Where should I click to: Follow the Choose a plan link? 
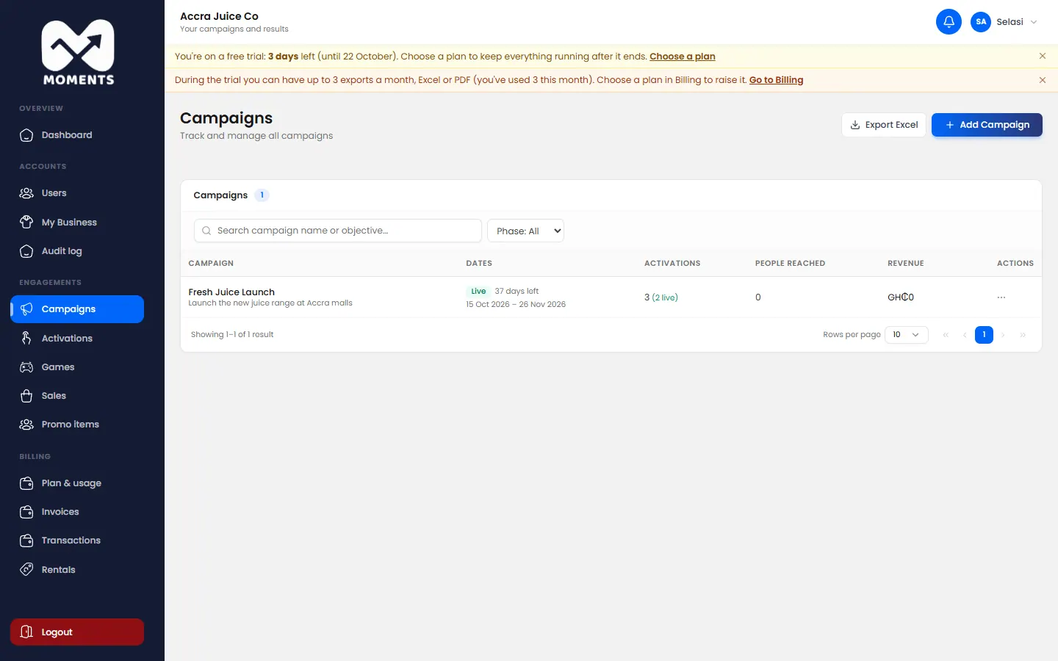point(683,57)
